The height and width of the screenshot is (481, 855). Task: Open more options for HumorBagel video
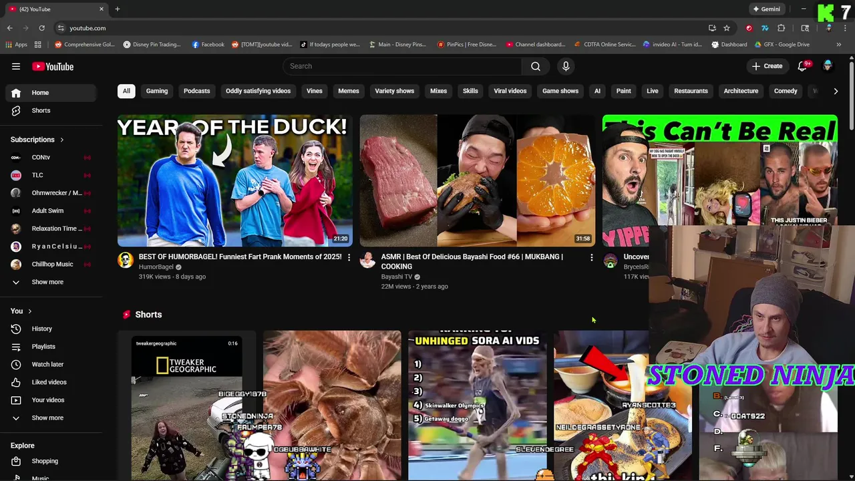(x=349, y=257)
